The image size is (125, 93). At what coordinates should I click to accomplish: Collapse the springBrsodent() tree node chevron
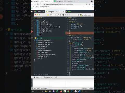(35, 25)
